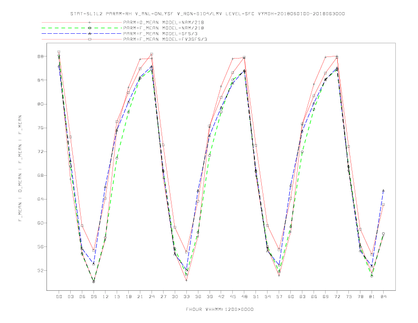Click x-axis forecast hour label 51

[x=256, y=297]
